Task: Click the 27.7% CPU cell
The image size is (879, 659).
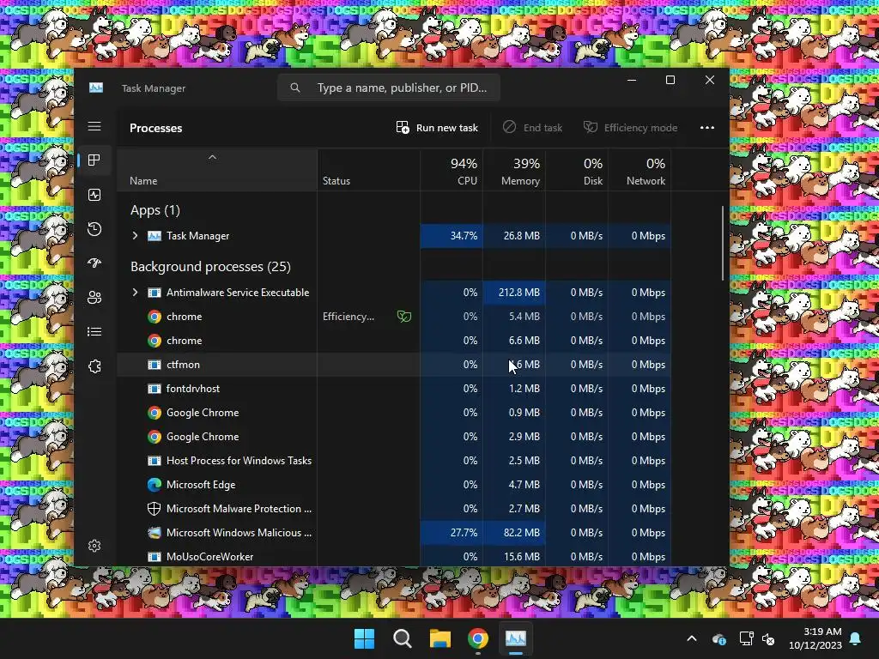Action: click(452, 533)
